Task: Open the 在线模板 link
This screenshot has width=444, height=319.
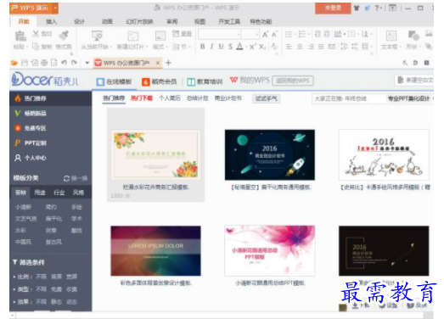Action: pyautogui.click(x=114, y=81)
